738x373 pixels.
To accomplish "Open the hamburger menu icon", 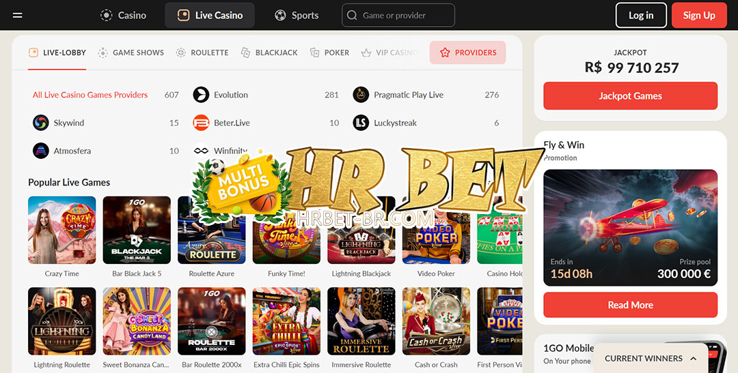I will 17,15.
